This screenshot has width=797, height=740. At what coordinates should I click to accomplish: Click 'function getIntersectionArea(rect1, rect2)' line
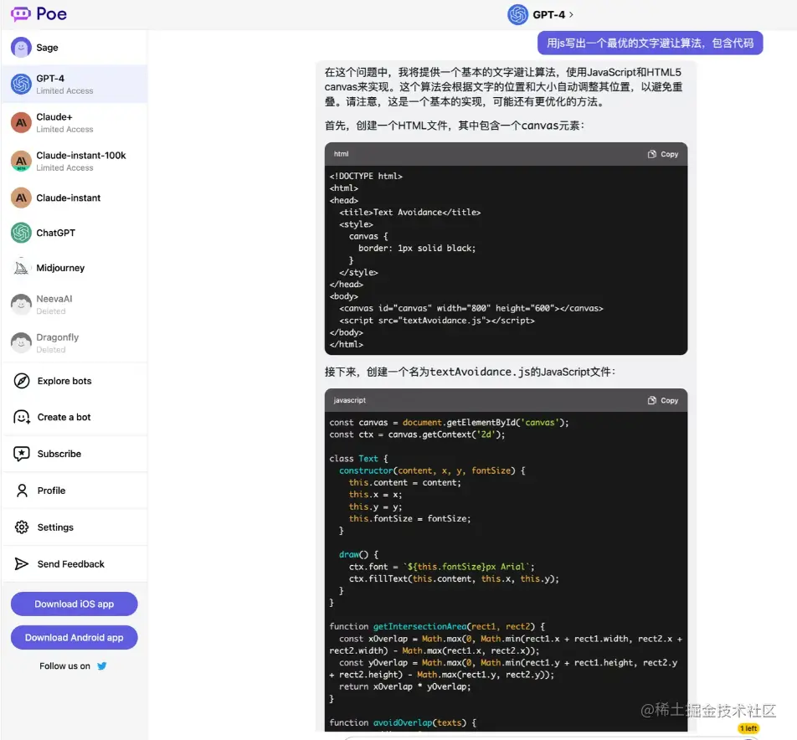tap(437, 627)
